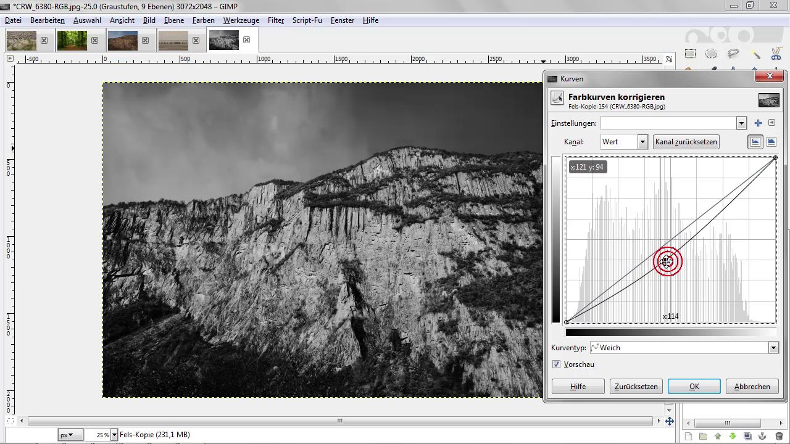The width and height of the screenshot is (790, 444).
Task: Select the Ellipse Select tool
Action: [711, 54]
